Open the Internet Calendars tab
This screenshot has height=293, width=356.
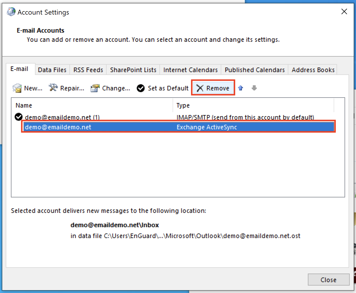(191, 70)
